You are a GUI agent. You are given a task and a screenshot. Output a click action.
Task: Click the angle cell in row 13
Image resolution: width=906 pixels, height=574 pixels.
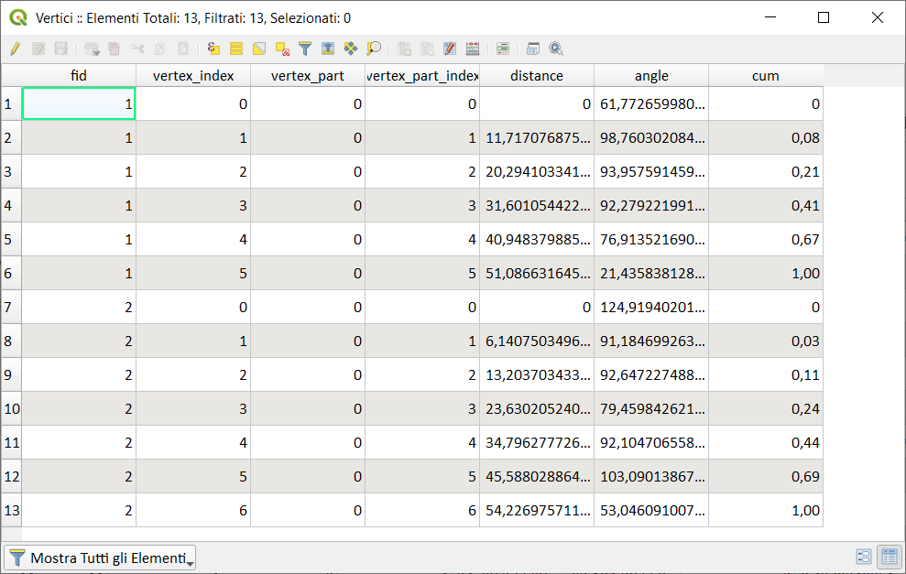click(650, 511)
